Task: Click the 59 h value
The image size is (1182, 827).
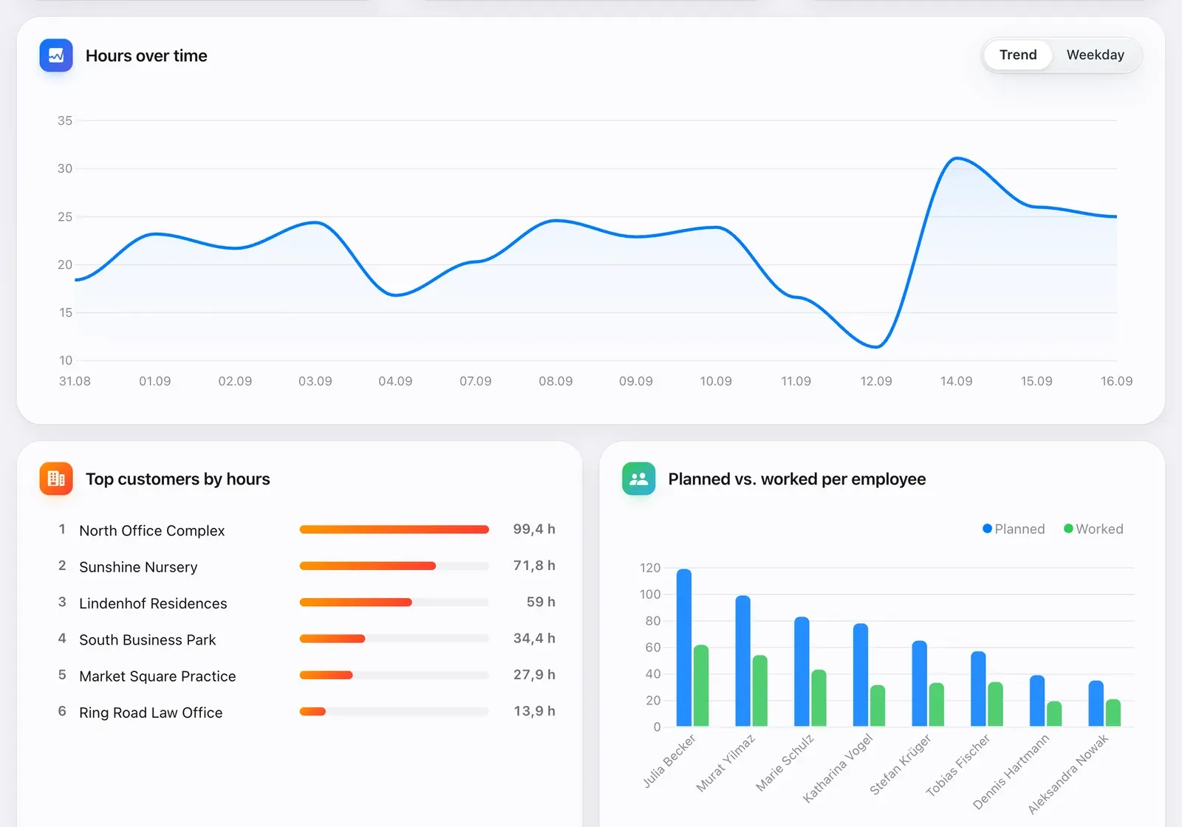Action: [x=541, y=602]
